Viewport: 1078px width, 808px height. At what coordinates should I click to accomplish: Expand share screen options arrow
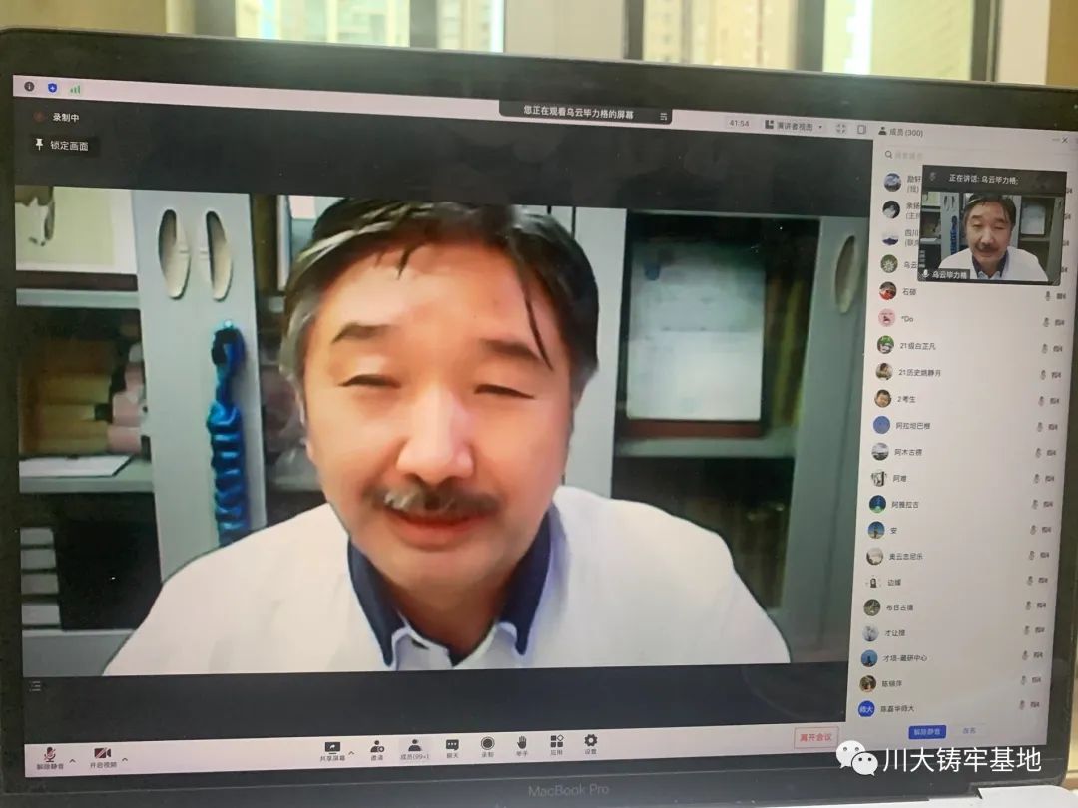pos(352,753)
